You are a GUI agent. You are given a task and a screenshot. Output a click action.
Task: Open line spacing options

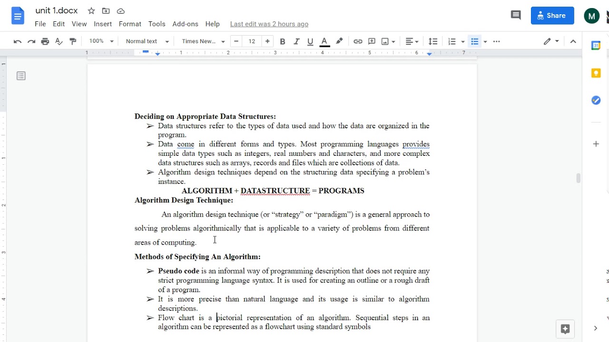pyautogui.click(x=432, y=41)
